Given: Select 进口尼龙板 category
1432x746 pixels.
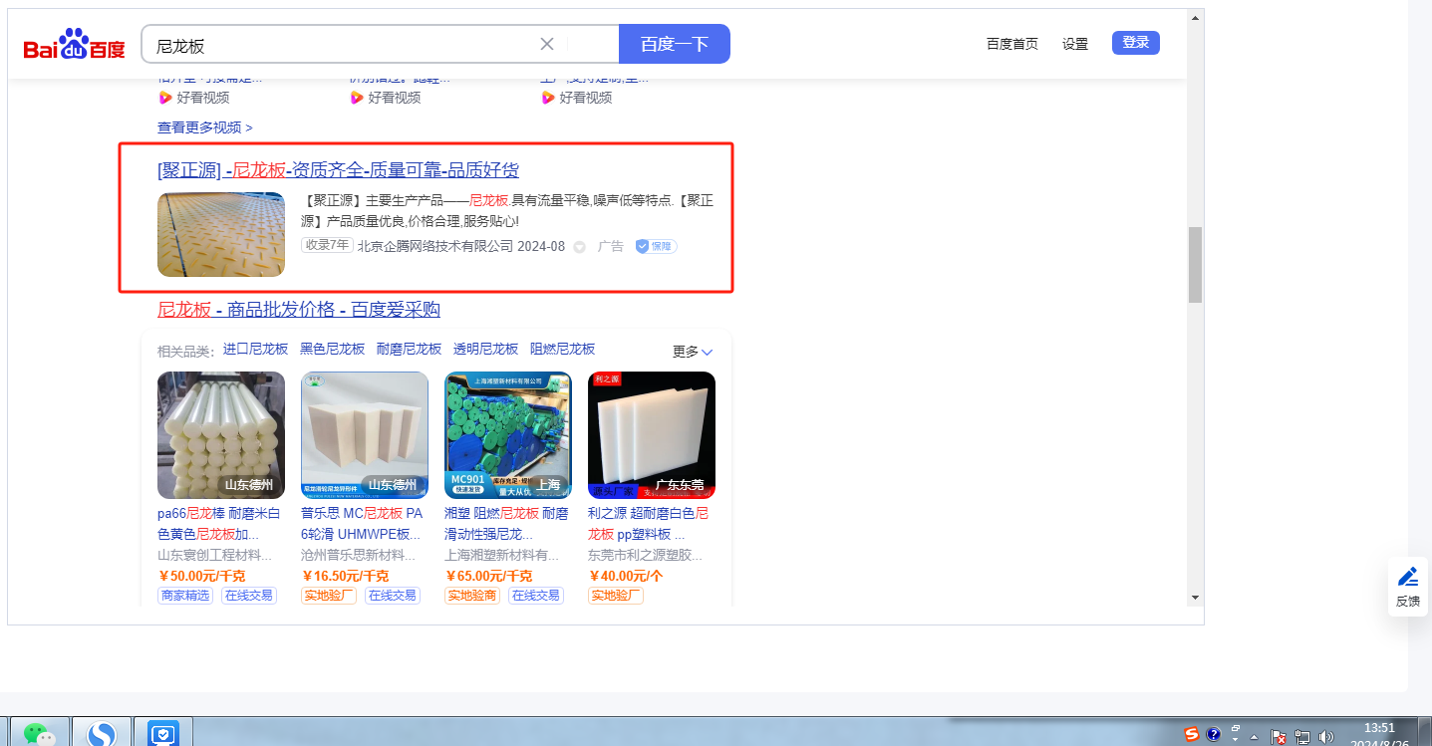Looking at the screenshot, I should point(255,349).
